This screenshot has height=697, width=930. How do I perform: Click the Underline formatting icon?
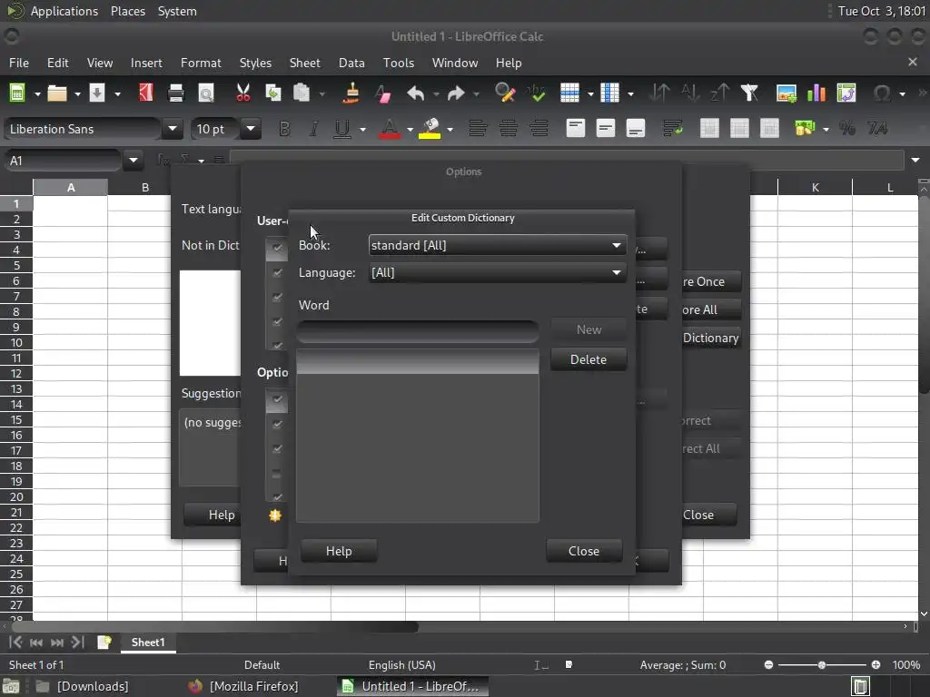341,129
